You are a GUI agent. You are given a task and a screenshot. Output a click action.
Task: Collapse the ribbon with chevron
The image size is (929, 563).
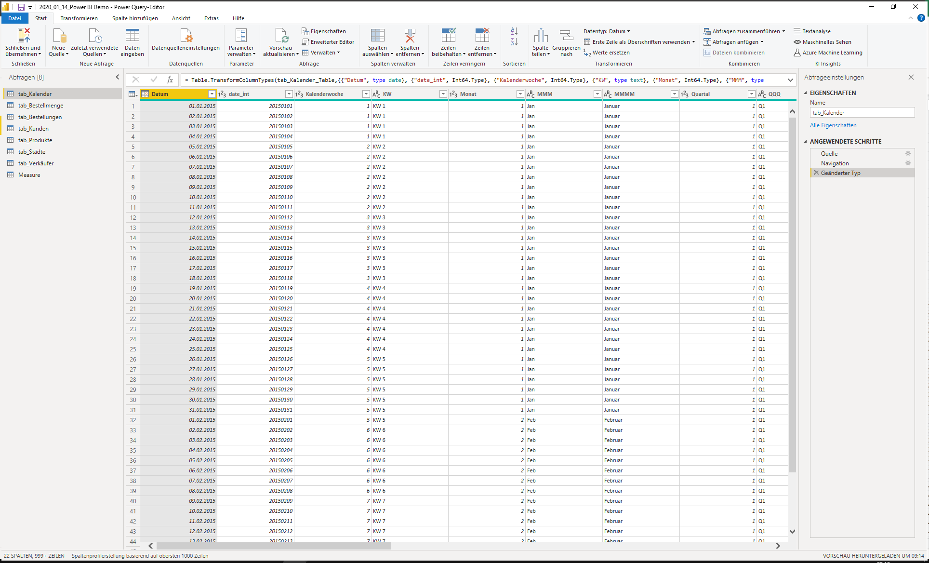910,18
